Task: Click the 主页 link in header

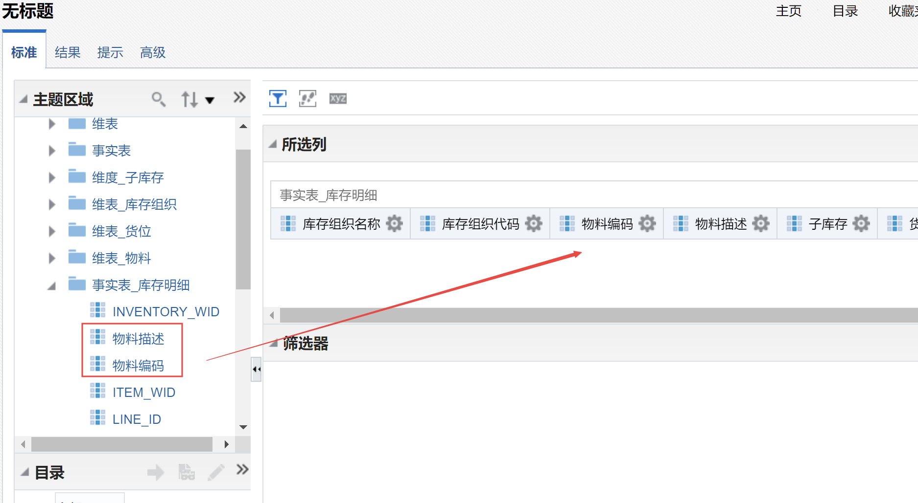Action: 788,11
